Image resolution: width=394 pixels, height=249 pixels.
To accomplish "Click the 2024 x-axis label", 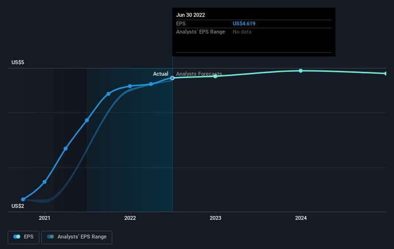I will tap(301, 218).
